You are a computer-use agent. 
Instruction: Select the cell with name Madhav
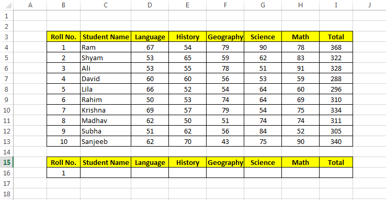[x=106, y=121]
